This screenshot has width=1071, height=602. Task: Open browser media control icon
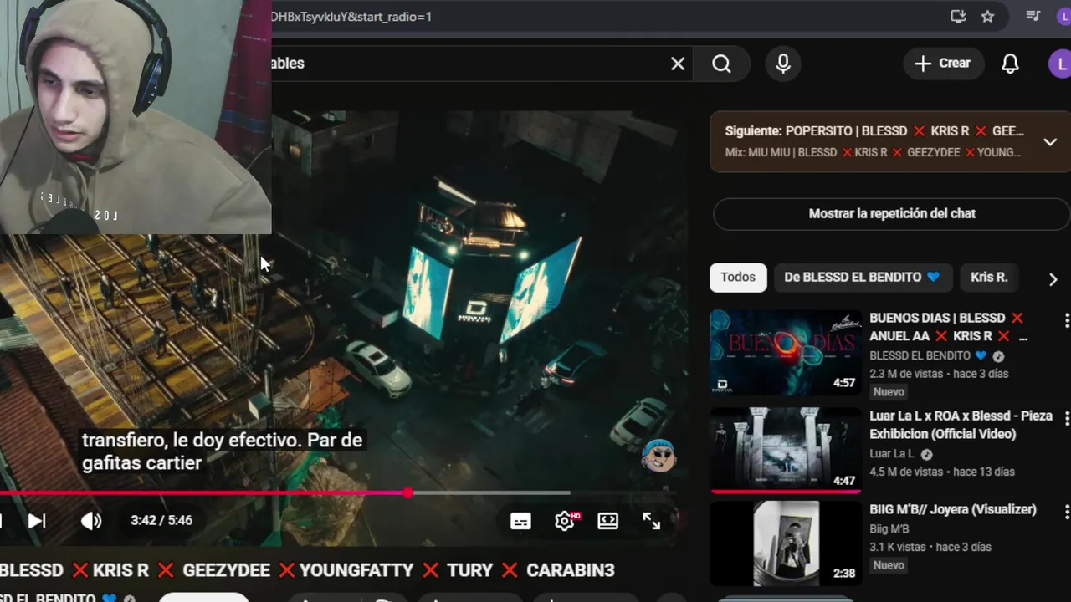(1033, 17)
